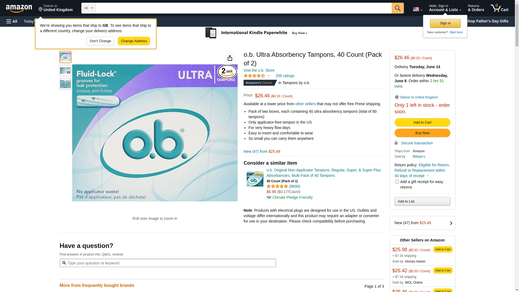519x292 pixels.
Task: Open the search category All dropdown
Action: (x=88, y=8)
